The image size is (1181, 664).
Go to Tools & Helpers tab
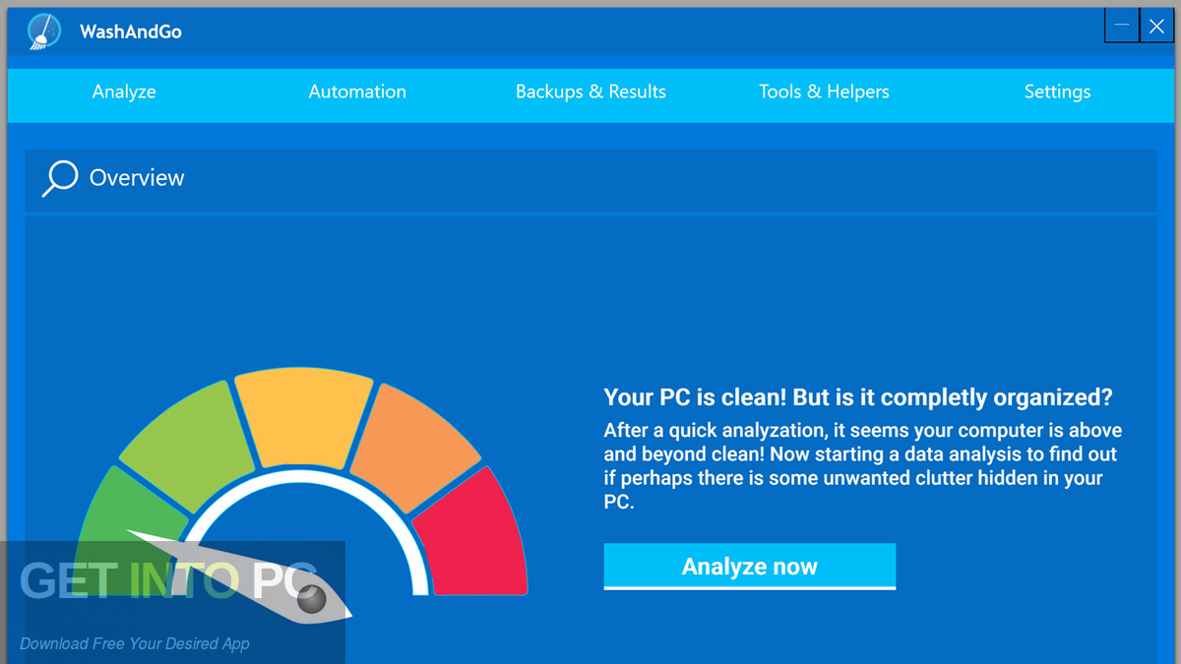click(x=824, y=91)
